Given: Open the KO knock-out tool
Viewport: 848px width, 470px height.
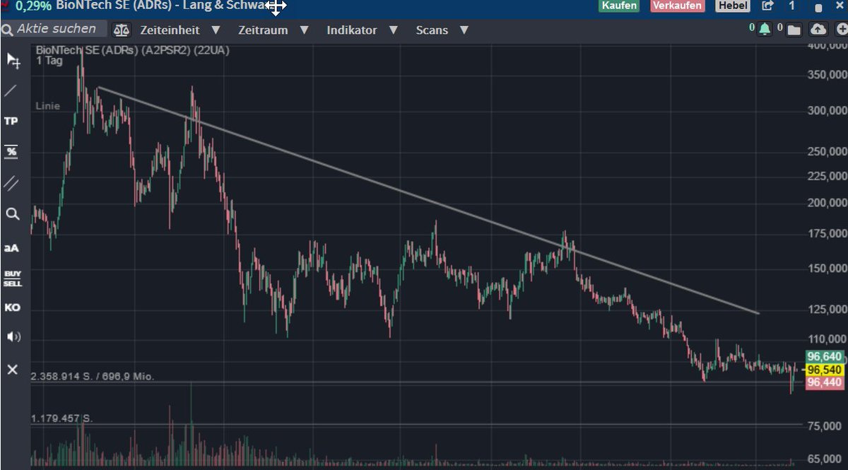Looking at the screenshot, I should tap(12, 307).
